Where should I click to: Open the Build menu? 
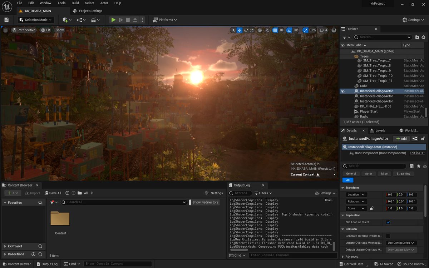(x=75, y=3)
